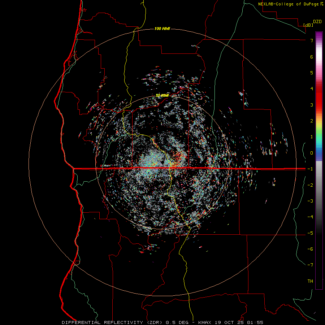Image resolution: width=325 pixels, height=325 pixels.
Task: Click the -3 value on the color scale
Action: pyautogui.click(x=310, y=201)
